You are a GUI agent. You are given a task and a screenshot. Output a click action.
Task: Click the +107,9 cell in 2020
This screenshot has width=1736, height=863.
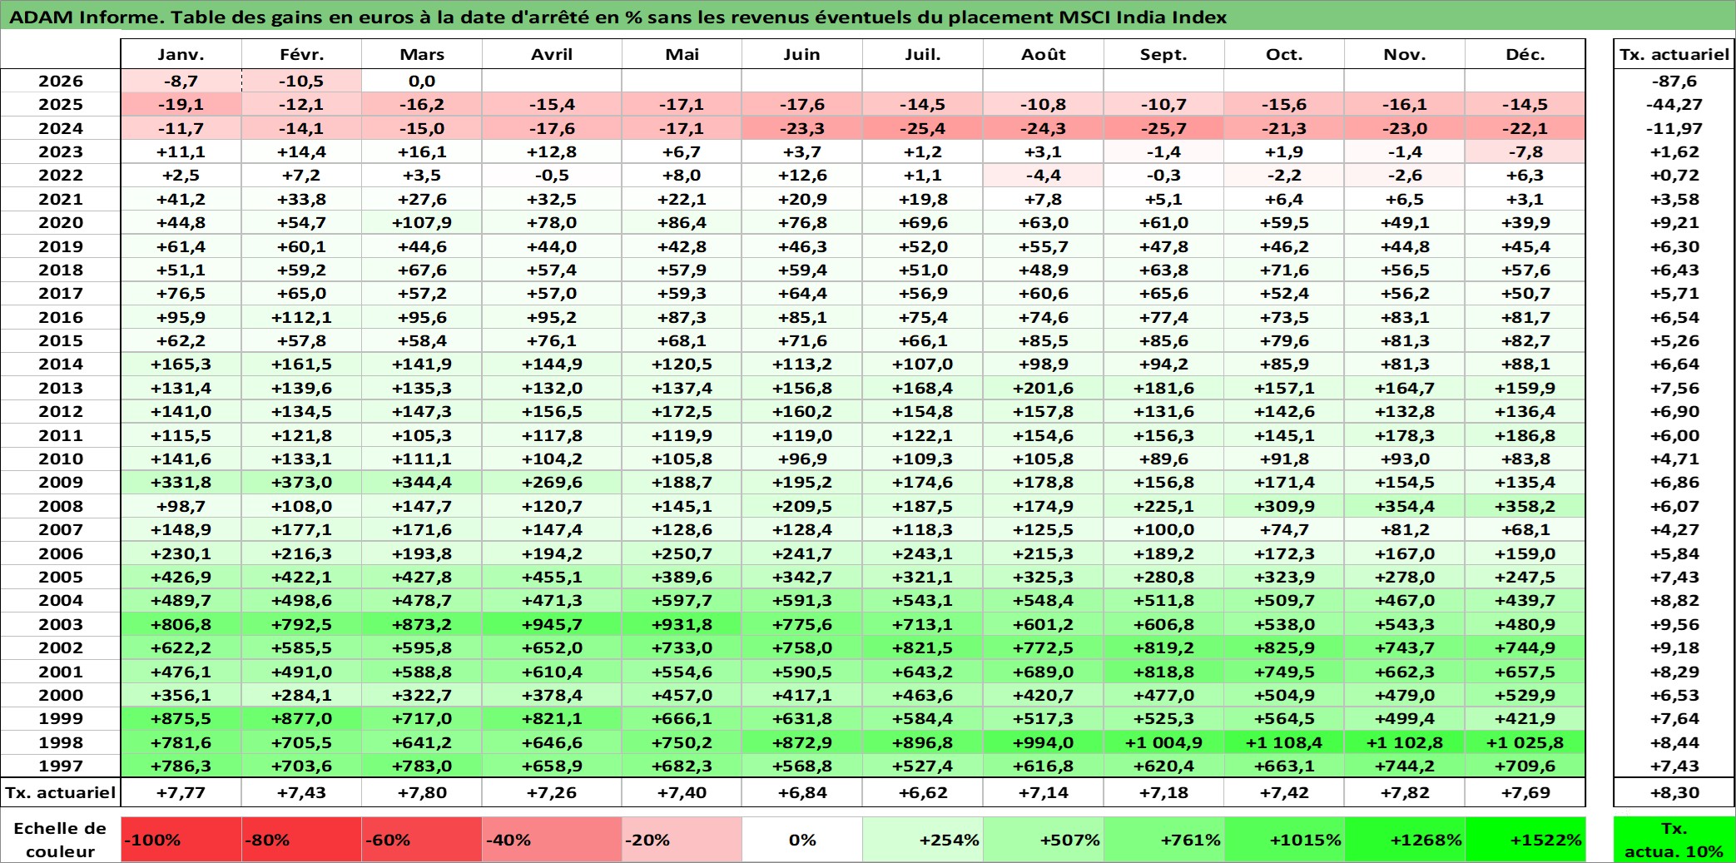pyautogui.click(x=422, y=222)
